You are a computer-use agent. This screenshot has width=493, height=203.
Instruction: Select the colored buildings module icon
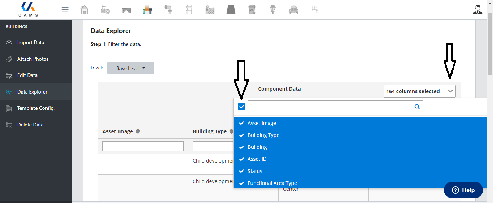pyautogui.click(x=147, y=10)
